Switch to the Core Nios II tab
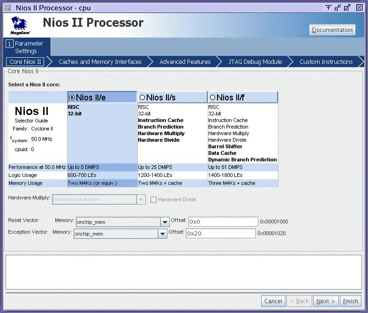Viewport: 368px width, 313px height. coord(25,61)
